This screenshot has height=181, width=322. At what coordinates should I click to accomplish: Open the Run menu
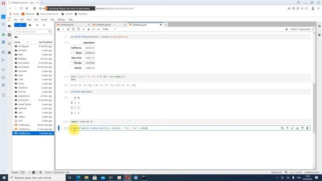coord(36,20)
